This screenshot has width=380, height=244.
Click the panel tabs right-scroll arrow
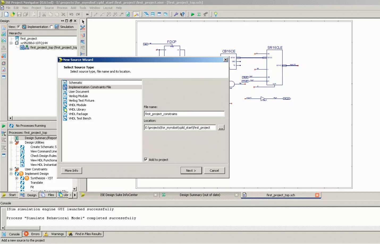(75, 195)
